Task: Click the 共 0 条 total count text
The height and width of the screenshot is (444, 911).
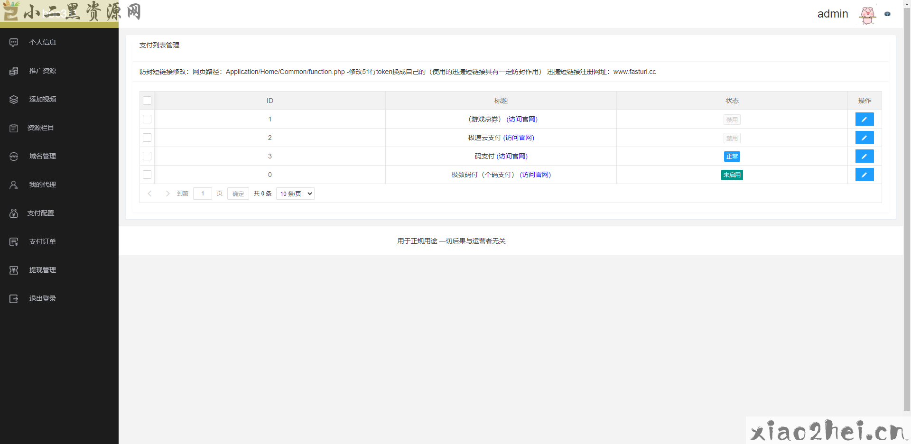Action: (x=262, y=194)
